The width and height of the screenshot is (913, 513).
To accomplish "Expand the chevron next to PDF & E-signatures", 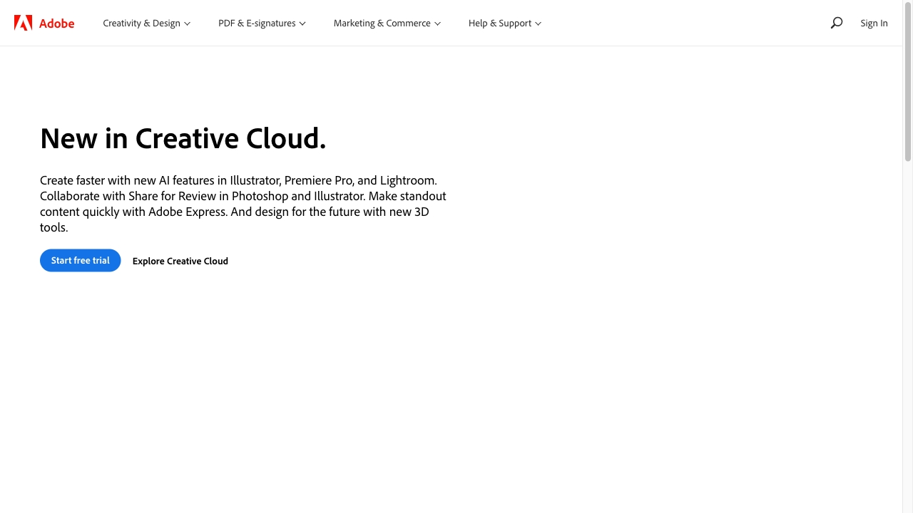I will click(x=302, y=24).
